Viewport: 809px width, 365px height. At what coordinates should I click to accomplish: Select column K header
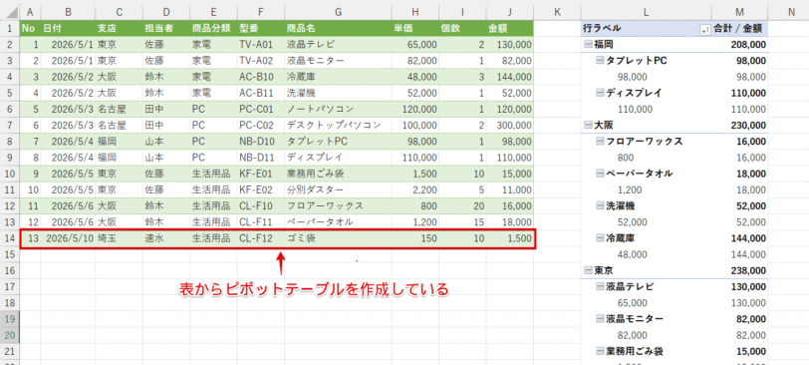pyautogui.click(x=557, y=12)
